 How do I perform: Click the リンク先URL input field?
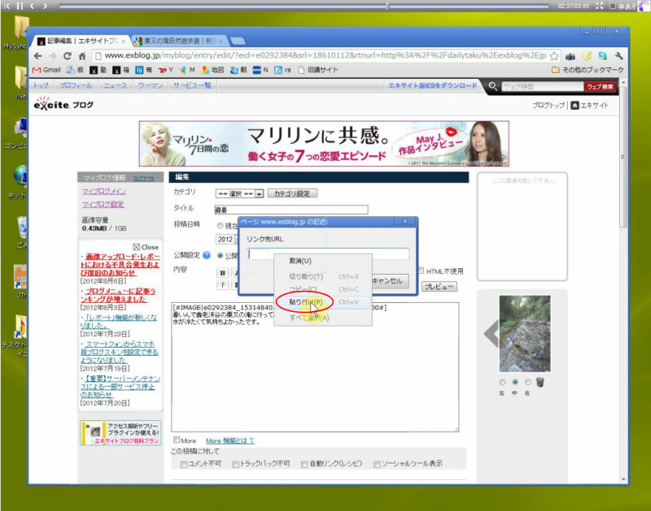click(328, 254)
